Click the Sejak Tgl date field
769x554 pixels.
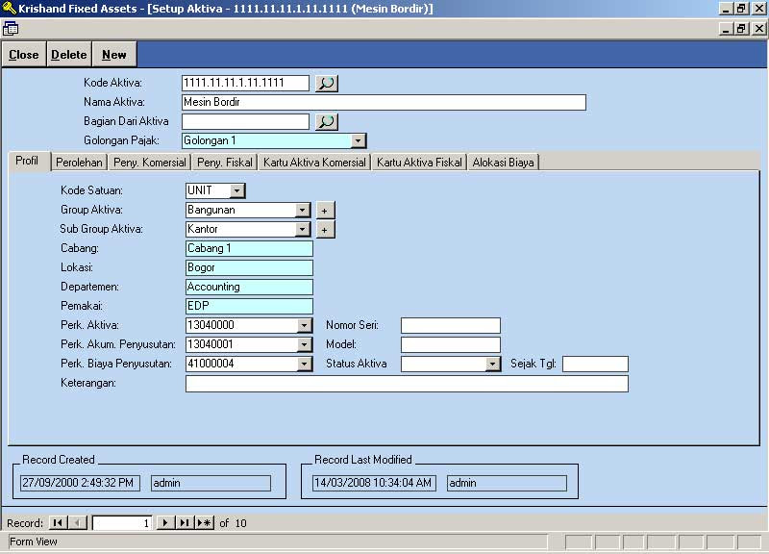pyautogui.click(x=595, y=365)
